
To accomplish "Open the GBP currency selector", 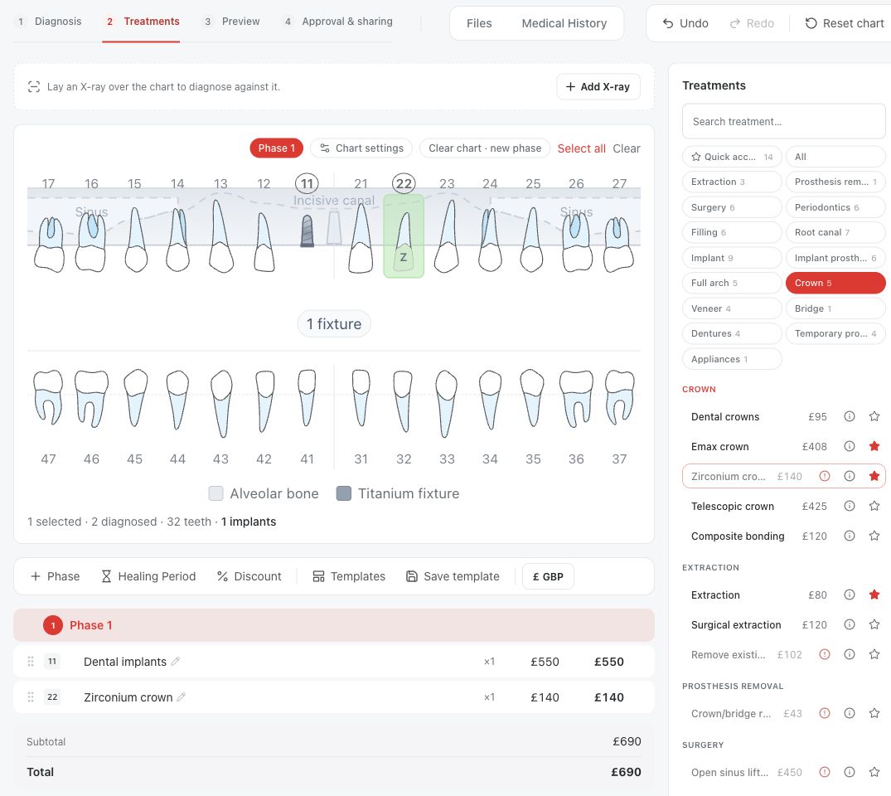I will pyautogui.click(x=548, y=576).
